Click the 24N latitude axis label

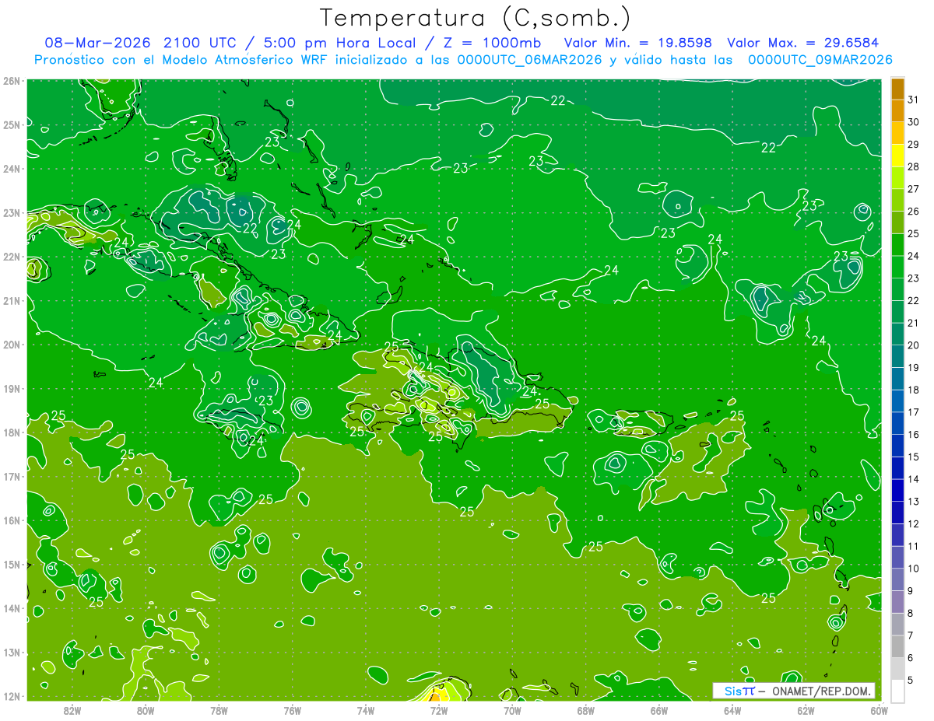[x=12, y=169]
